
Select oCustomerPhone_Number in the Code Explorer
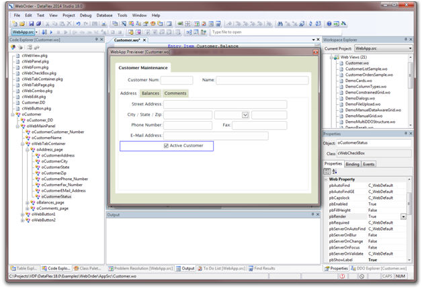pos(65,179)
